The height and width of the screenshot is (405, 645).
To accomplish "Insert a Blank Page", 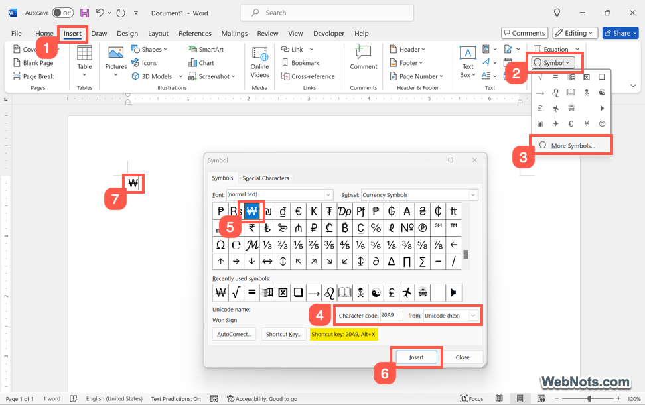I will pyautogui.click(x=33, y=63).
